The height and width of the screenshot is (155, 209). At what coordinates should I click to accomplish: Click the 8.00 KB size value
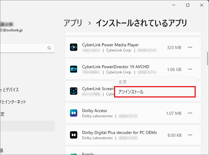coord(174,135)
